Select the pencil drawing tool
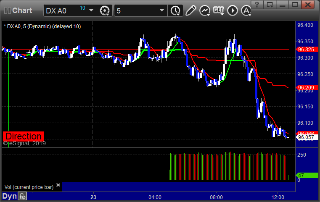The height and width of the screenshot is (202, 320). pos(190,10)
